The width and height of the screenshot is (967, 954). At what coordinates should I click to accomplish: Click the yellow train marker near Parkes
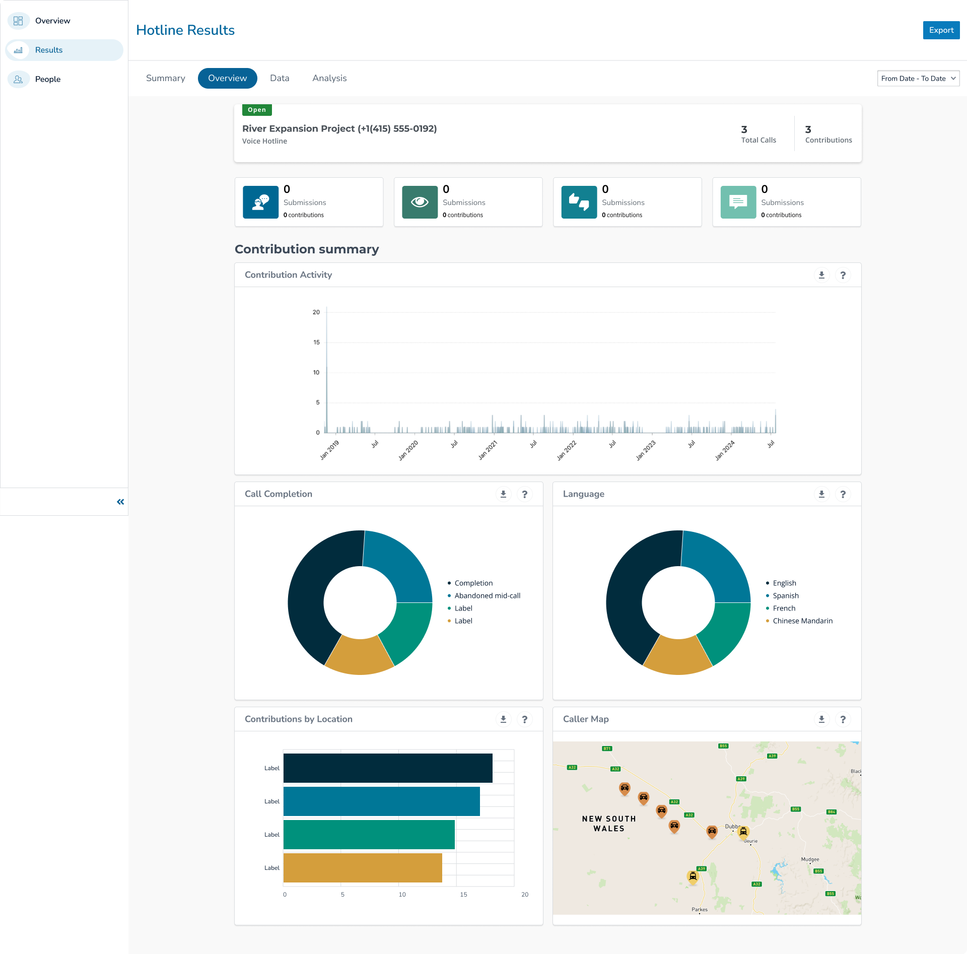pos(693,877)
